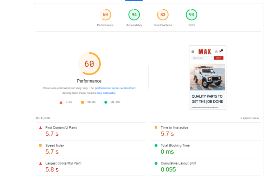
Task: Click the 0 ms Total Blocking Time value
Action: 167,152
